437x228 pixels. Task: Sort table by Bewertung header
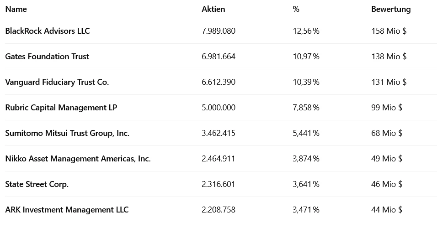point(391,9)
